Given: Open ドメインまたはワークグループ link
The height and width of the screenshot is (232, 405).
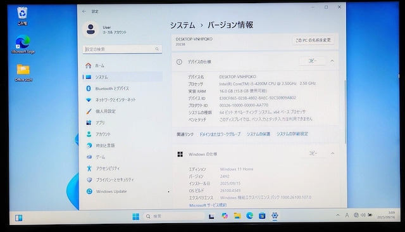Looking at the screenshot, I should coord(220,134).
